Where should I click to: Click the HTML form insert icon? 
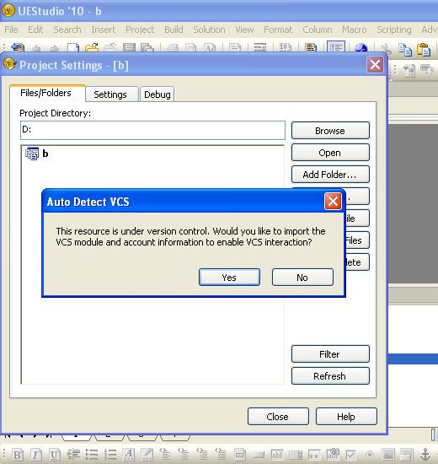(x=240, y=455)
